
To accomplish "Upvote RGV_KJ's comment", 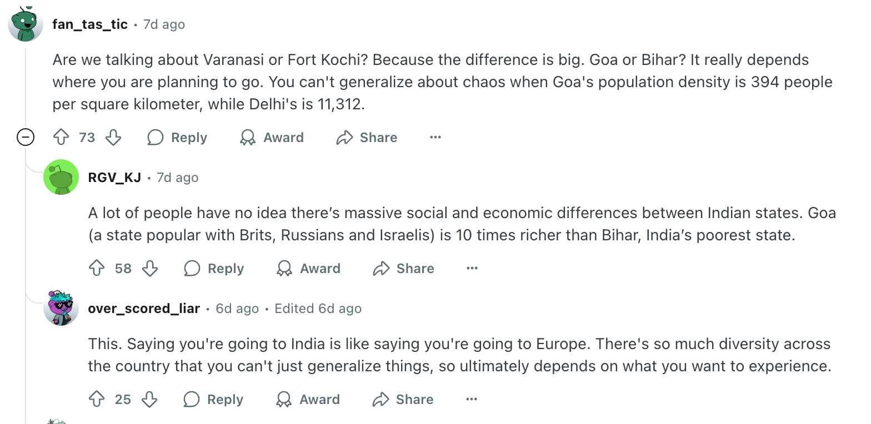I will tap(97, 269).
